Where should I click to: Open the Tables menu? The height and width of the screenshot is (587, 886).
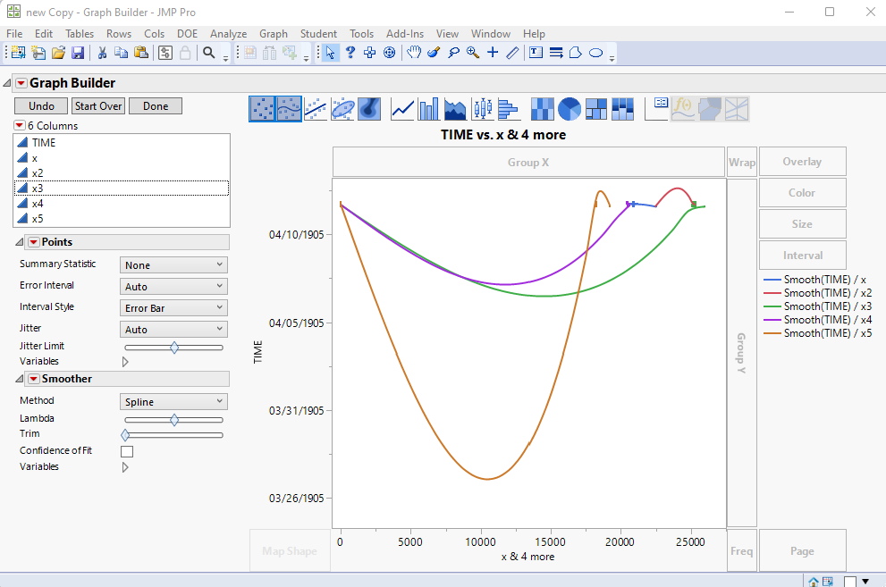[x=80, y=34]
